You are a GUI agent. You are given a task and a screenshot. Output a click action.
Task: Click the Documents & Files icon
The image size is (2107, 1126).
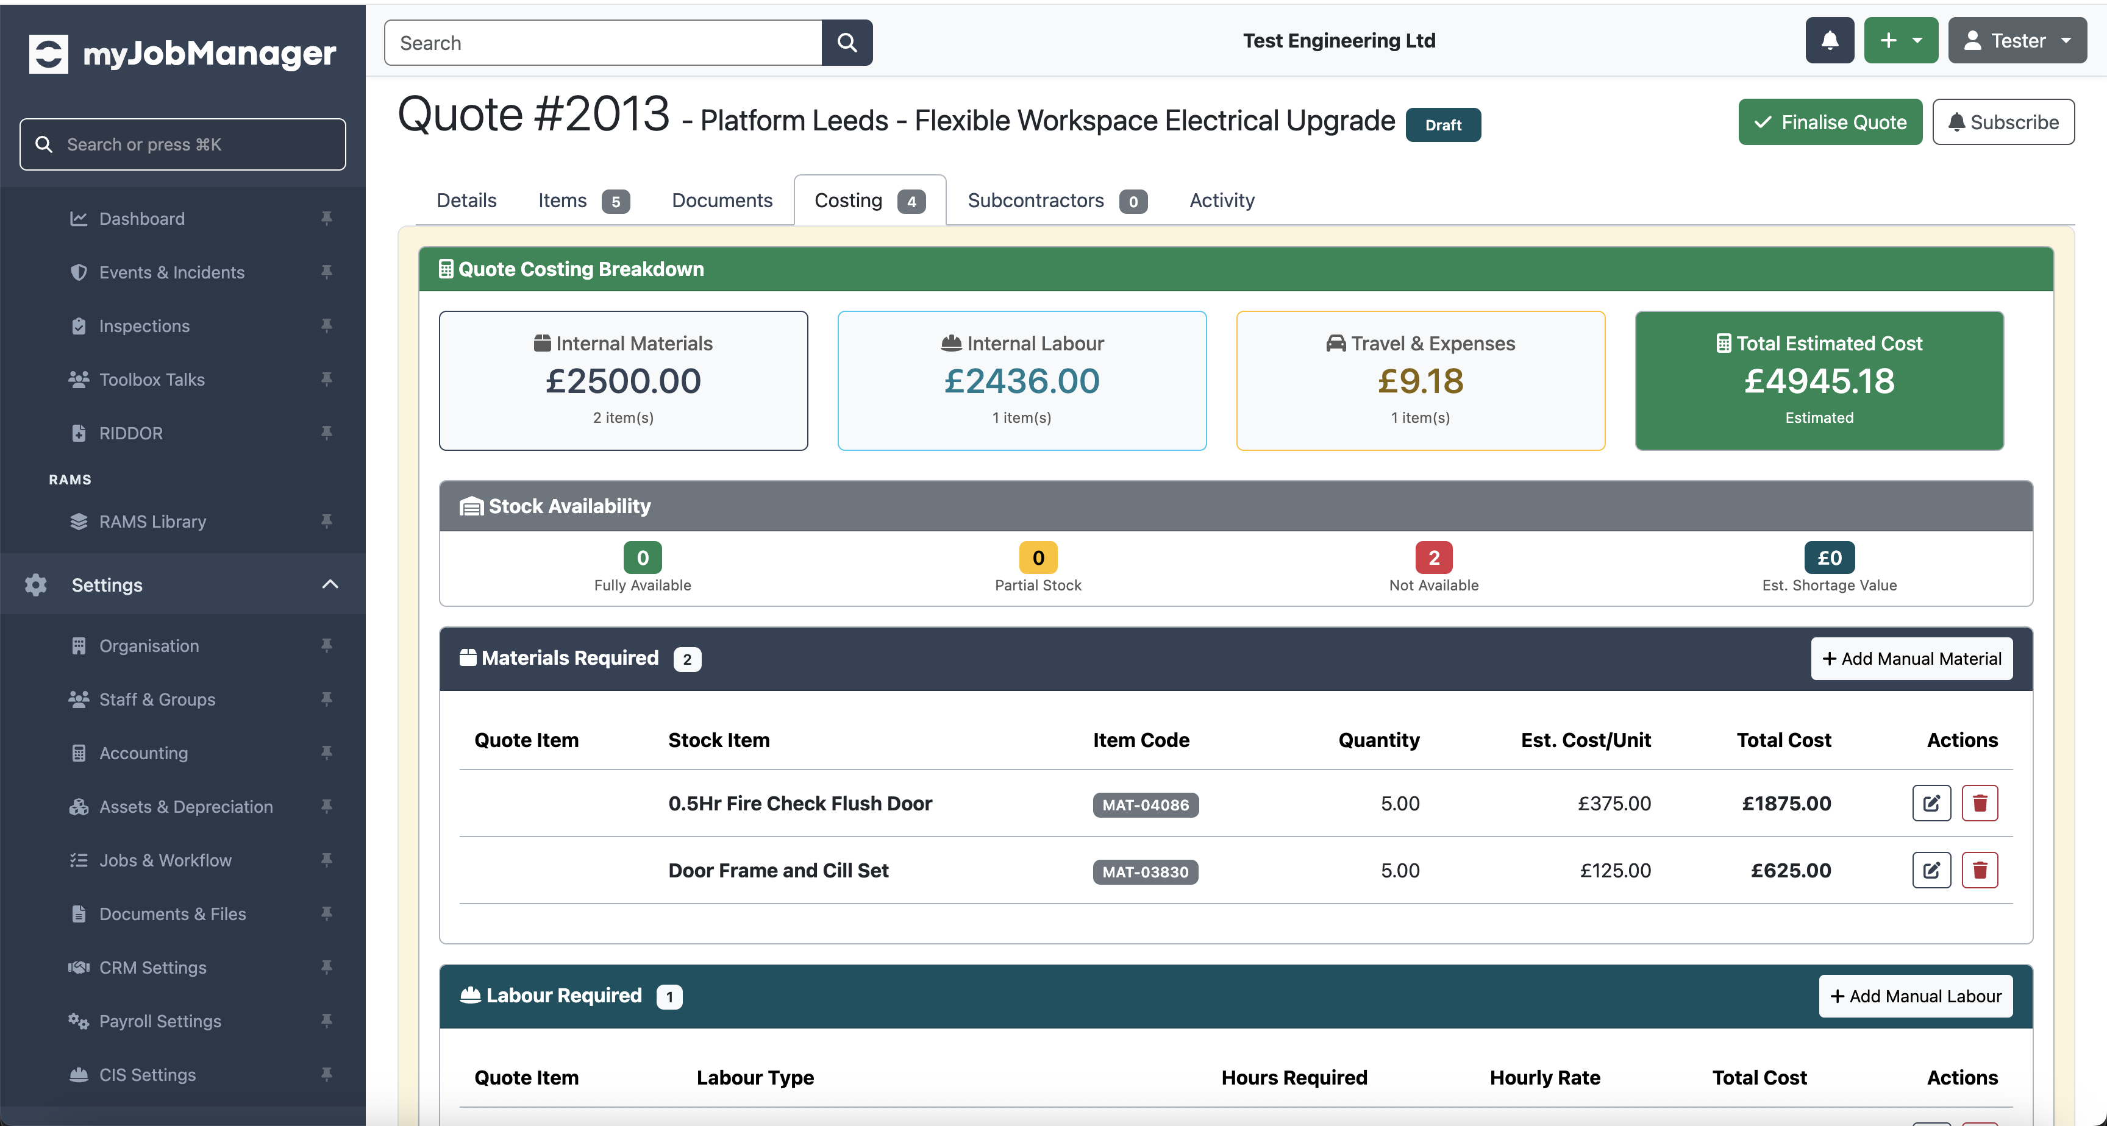[x=79, y=913]
